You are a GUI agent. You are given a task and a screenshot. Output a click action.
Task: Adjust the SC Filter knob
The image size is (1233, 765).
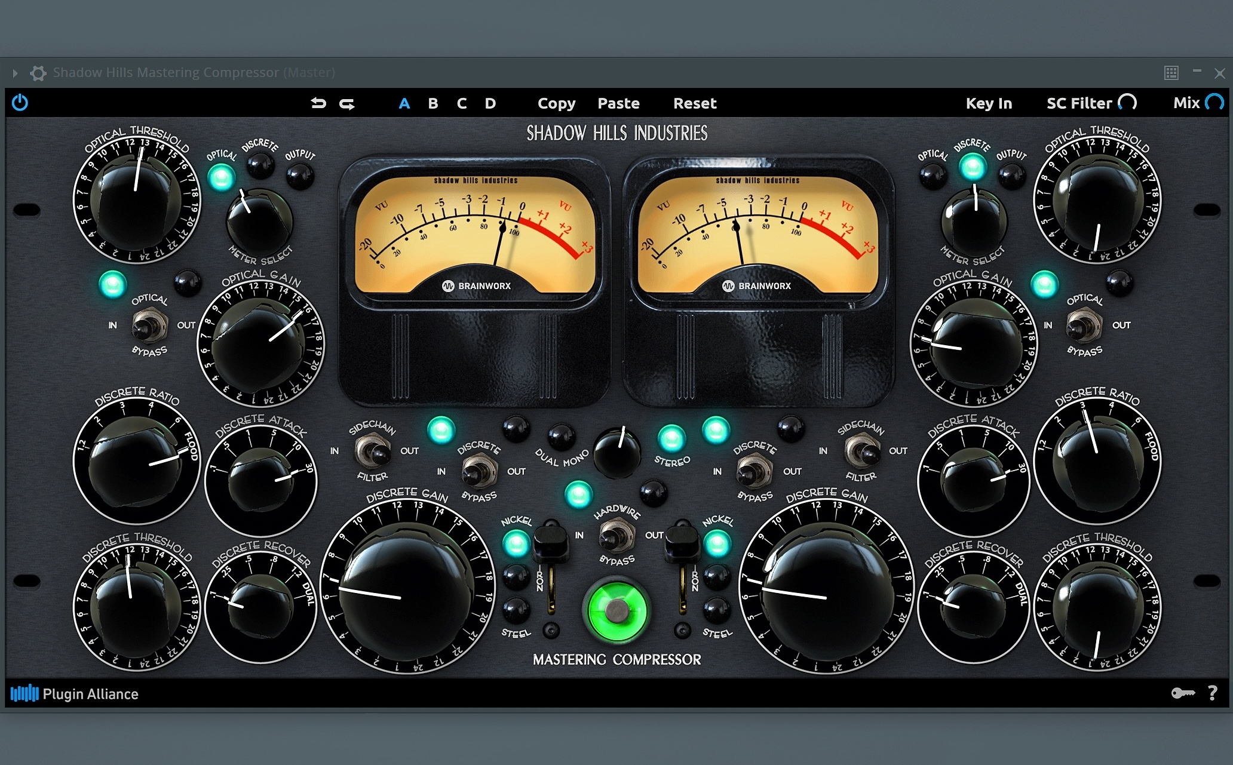[1127, 103]
